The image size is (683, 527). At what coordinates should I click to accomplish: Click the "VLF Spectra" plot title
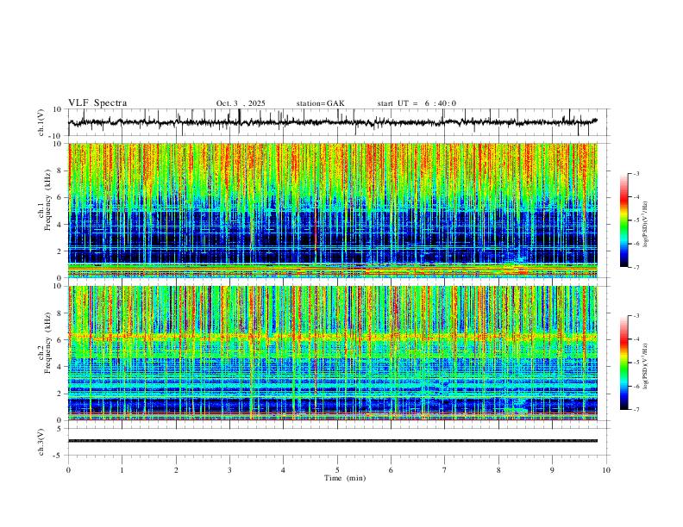click(97, 102)
